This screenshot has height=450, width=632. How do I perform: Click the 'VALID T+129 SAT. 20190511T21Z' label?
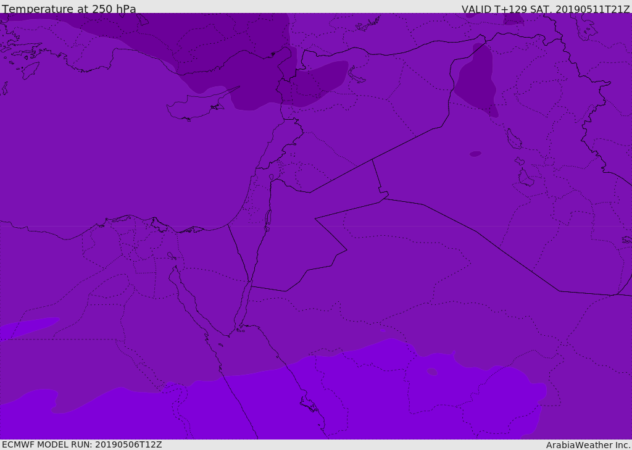point(546,9)
